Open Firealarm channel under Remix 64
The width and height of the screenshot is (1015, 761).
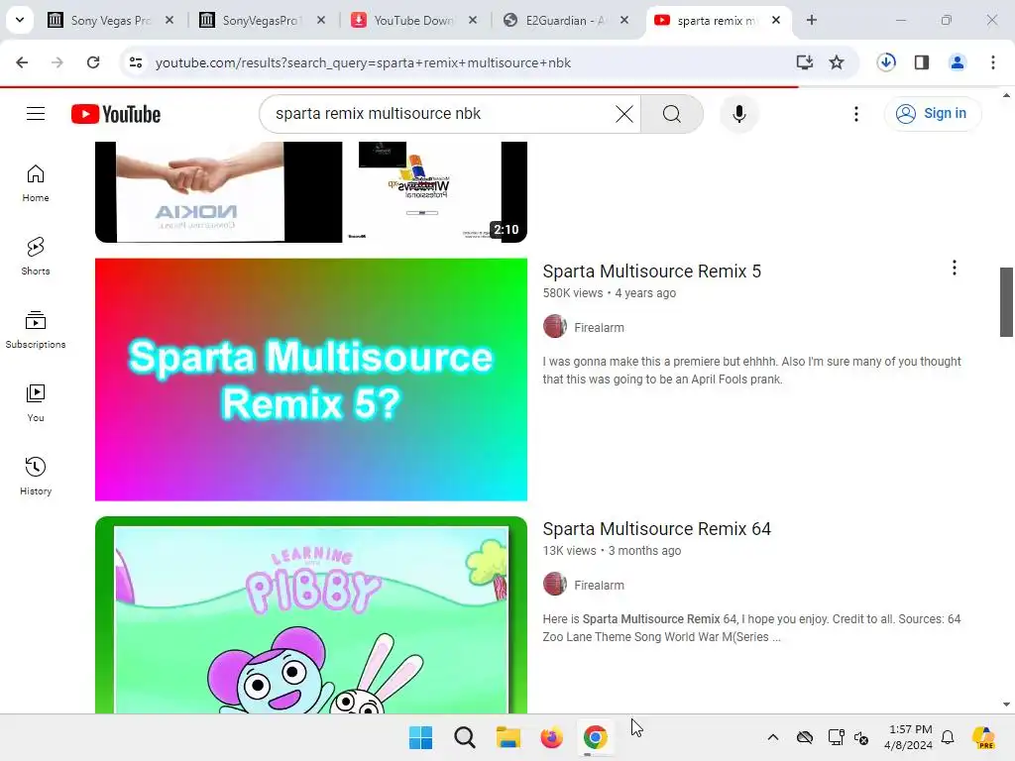[599, 585]
